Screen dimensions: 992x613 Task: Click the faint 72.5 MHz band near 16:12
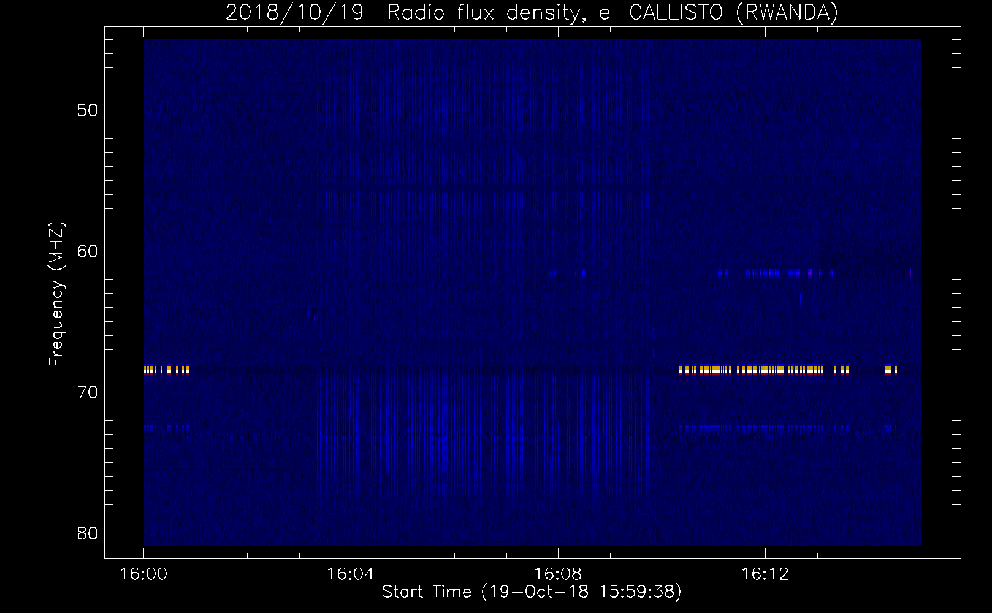point(764,428)
